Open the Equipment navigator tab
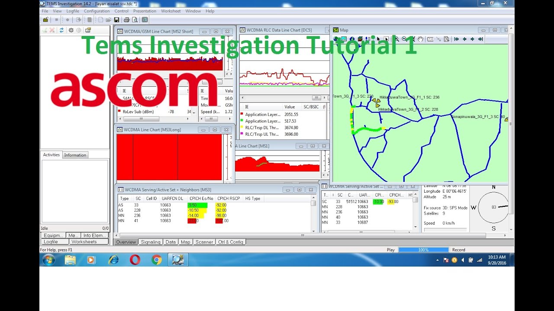The image size is (554, 311). pos(54,235)
